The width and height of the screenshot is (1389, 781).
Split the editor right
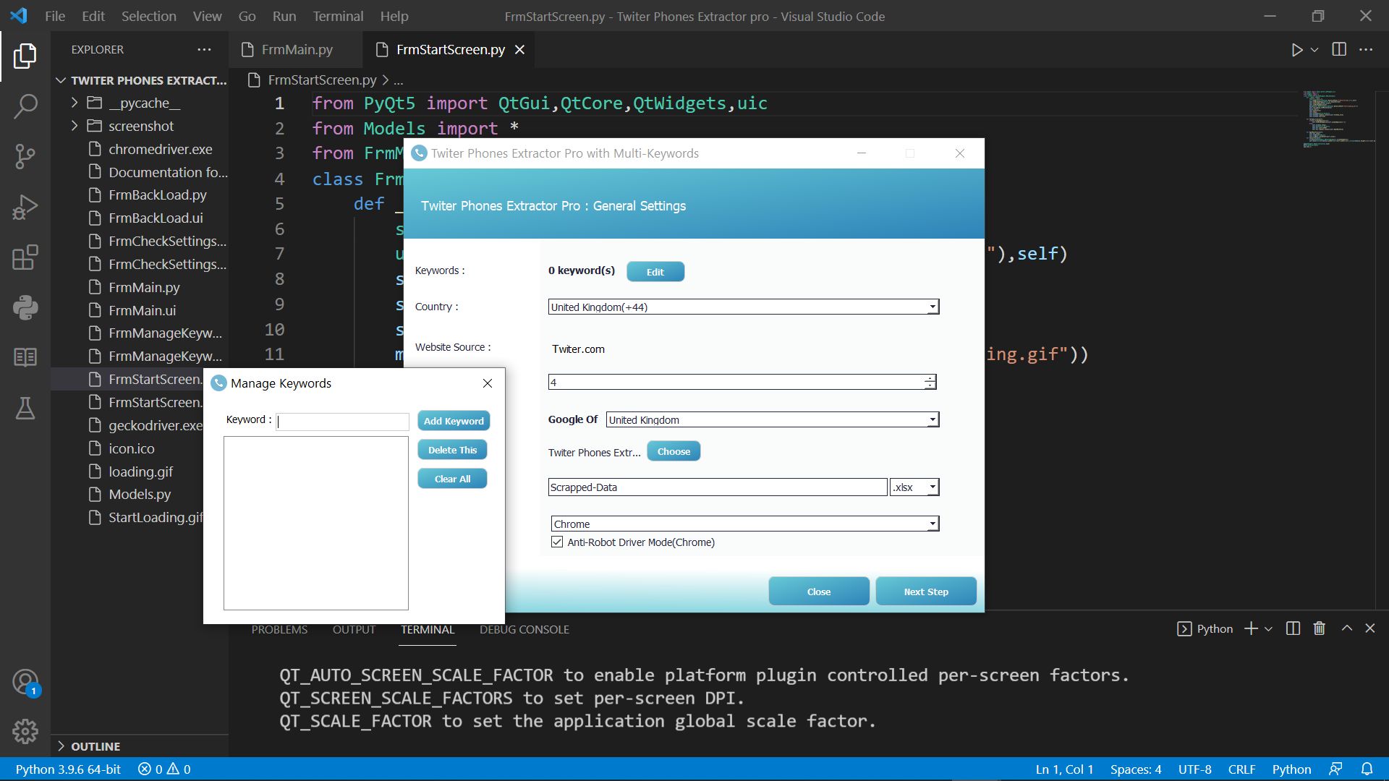[1339, 49]
